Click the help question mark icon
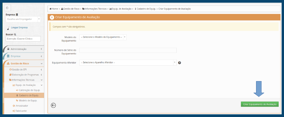This screenshot has height=117, width=284. coord(180,63)
